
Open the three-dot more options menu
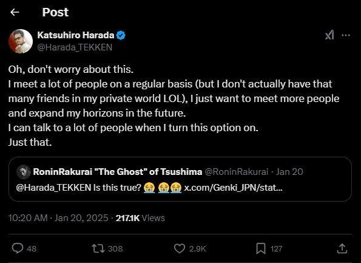tap(346, 35)
